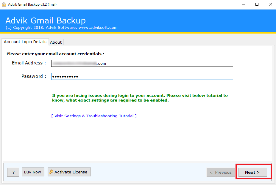Click the 'Please enter your email account credentials' heading

pos(55,54)
